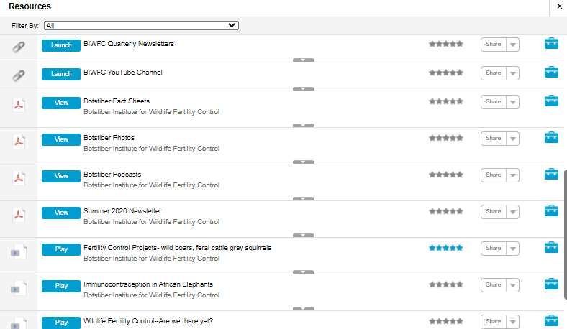Rate Summer 2020 Newsletter with stars

tap(446, 211)
